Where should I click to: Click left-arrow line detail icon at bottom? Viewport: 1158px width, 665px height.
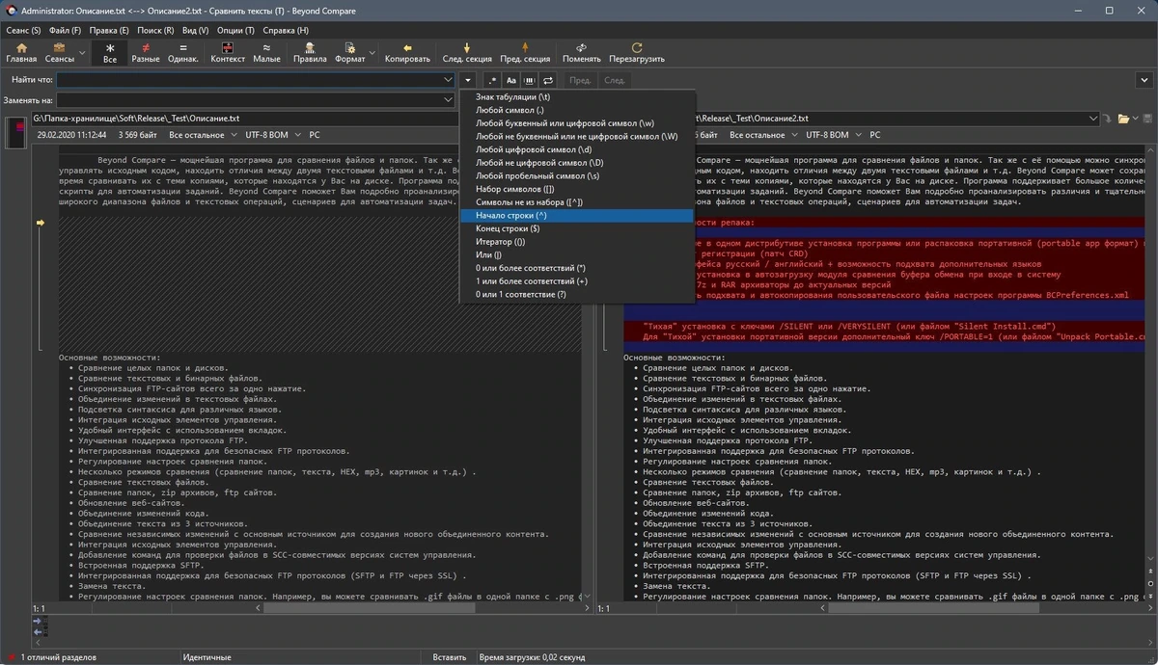(37, 633)
